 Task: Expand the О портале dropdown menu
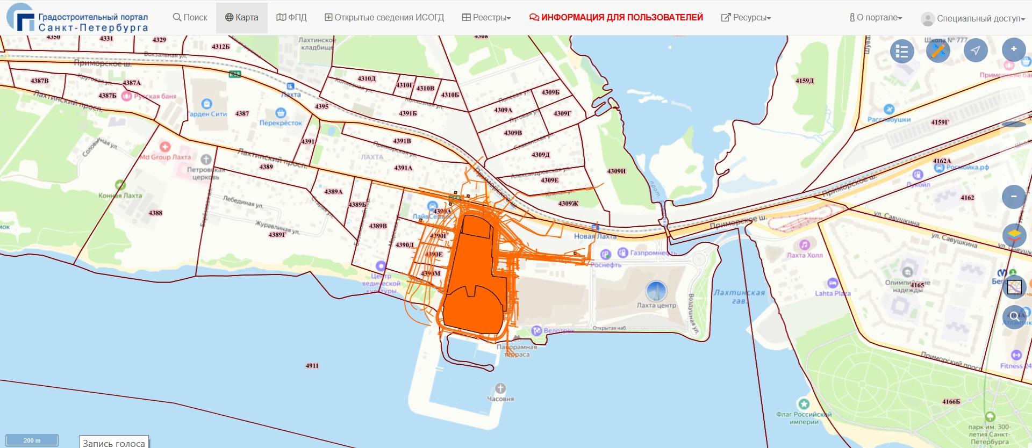click(876, 18)
